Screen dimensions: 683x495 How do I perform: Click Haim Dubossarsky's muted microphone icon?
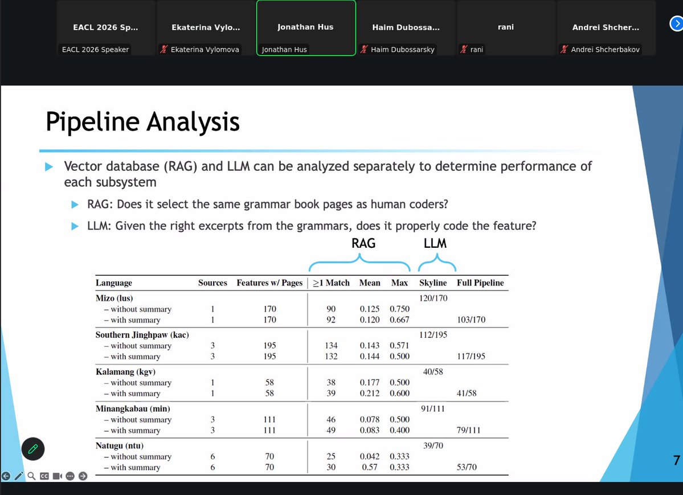point(364,49)
